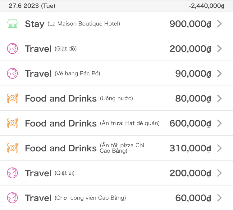This screenshot has width=233, height=210.
Task: Click the globe icon for Chơi công viên Cao Bằng
Action: click(x=12, y=198)
